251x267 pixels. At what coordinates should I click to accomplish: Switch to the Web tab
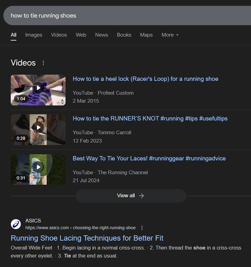pos(81,35)
